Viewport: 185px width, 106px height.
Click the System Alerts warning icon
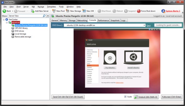point(163,11)
